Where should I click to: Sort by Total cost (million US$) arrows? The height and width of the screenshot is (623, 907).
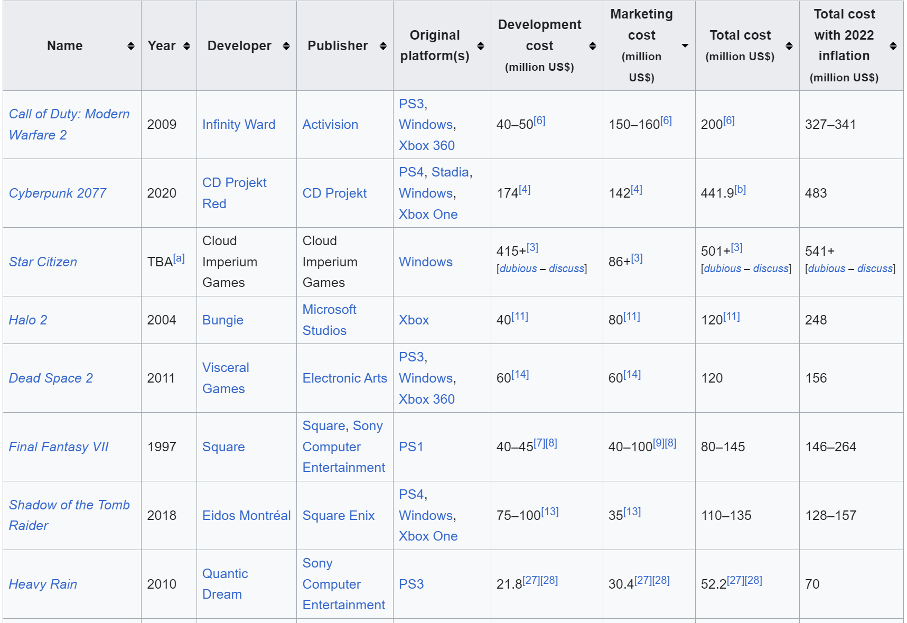(x=789, y=46)
